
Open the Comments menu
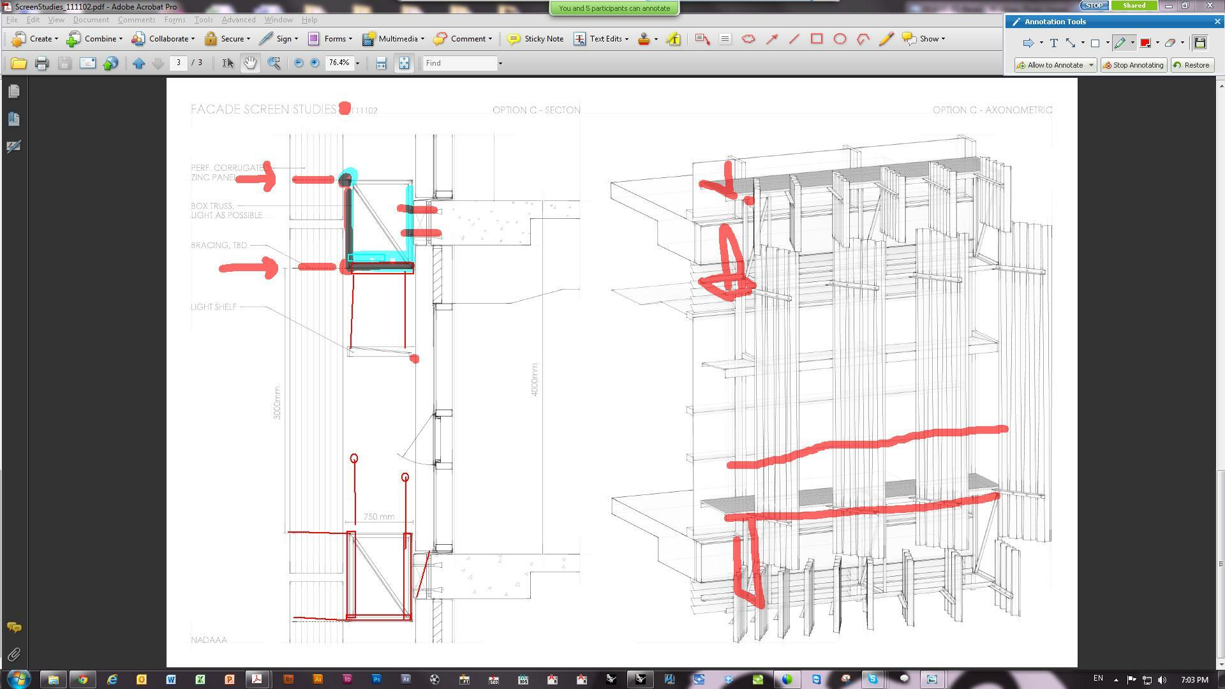click(137, 20)
